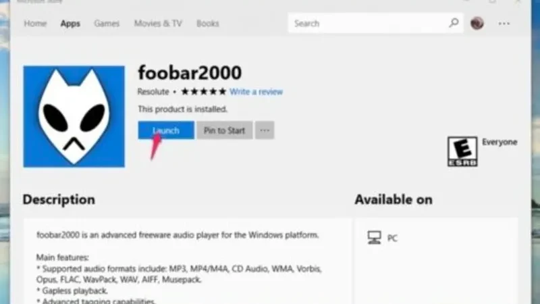Click the PC device icon
Viewport: 540px width, 304px height.
(x=374, y=238)
